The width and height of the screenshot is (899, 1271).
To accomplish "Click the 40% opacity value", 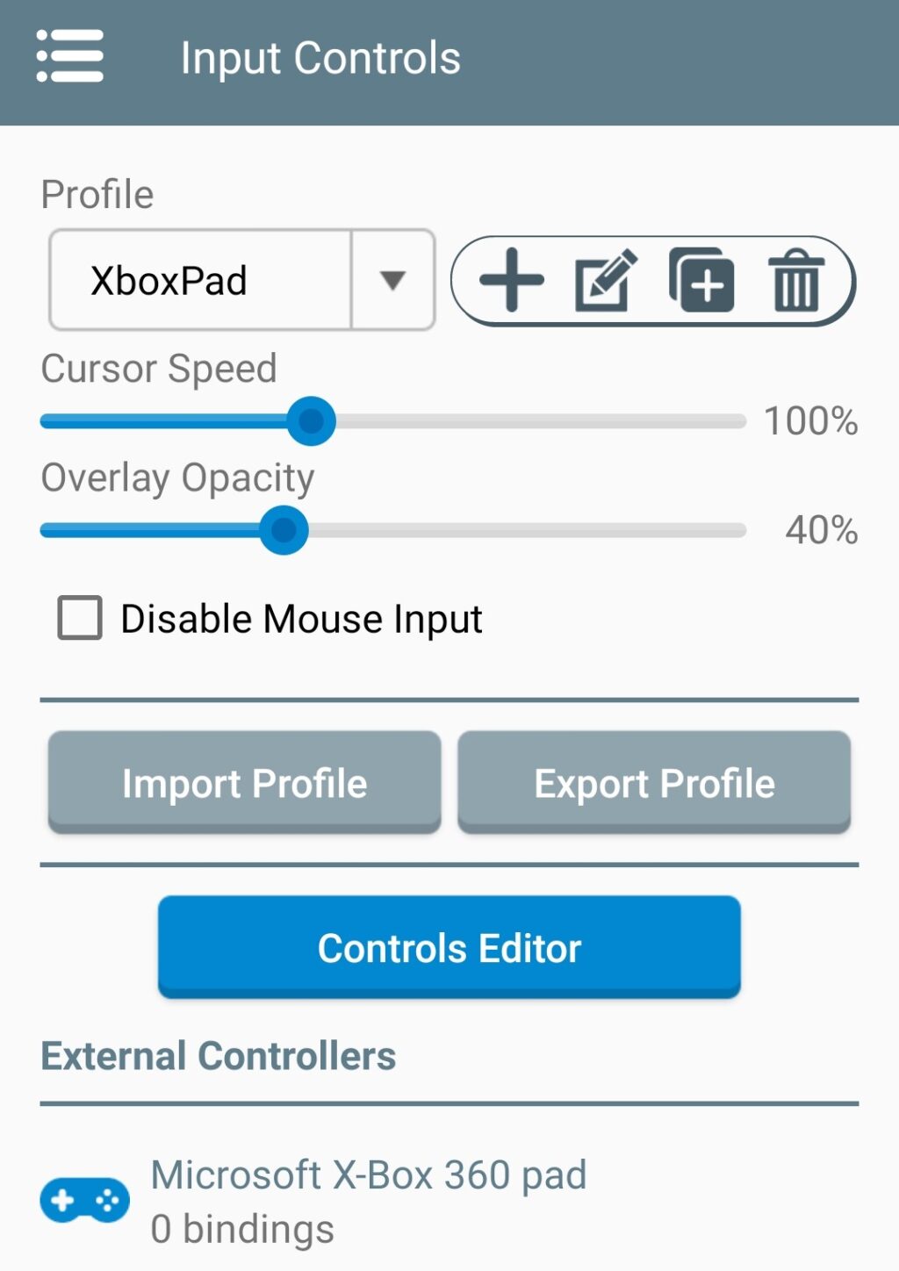I will coord(822,530).
